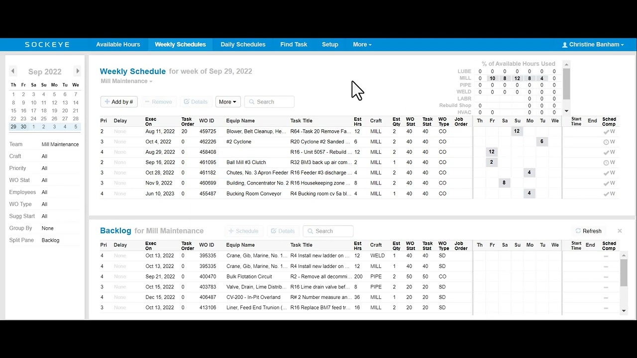Change Team filter value Mill Maintenance

[60, 144]
